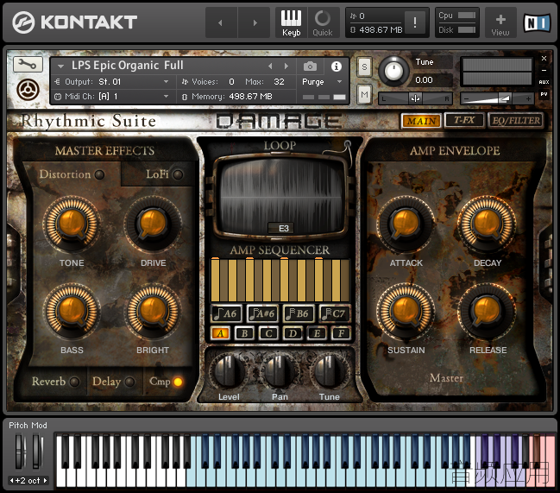Image resolution: width=560 pixels, height=493 pixels.
Task: Open the Purge dropdown menu
Action: click(322, 82)
